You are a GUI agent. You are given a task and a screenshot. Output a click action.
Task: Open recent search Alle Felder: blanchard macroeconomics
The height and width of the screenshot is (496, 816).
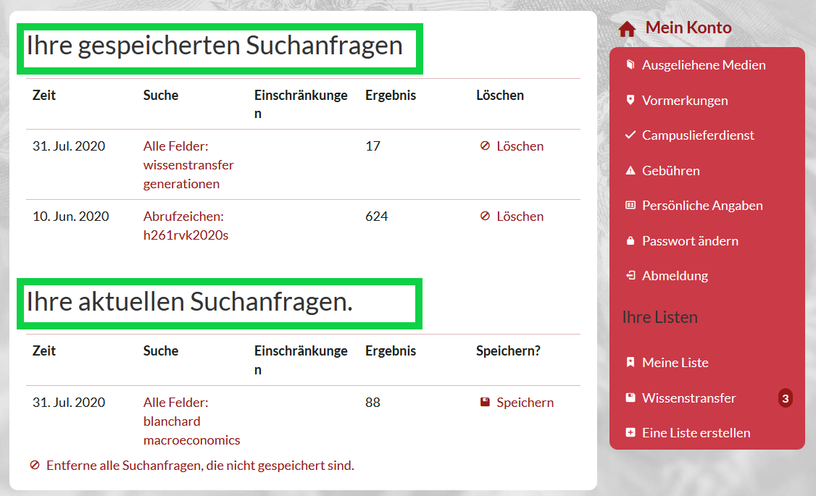[x=191, y=421]
